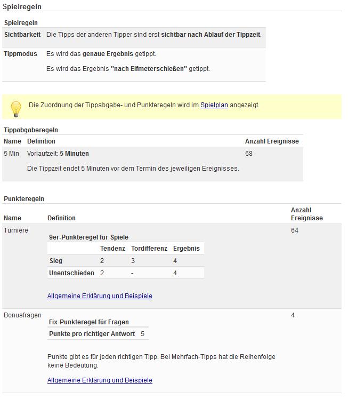Click the Turniere rule name
Viewport: 348px width, 399px height.
[x=16, y=230]
